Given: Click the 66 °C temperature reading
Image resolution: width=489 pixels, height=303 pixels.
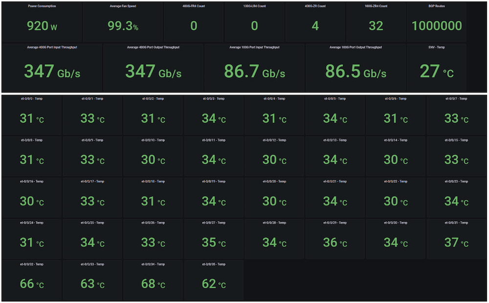Looking at the screenshot, I should 32,284.
